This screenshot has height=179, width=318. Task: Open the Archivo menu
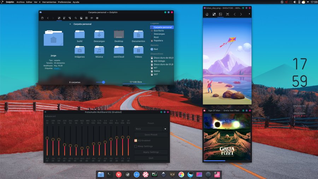pos(20,2)
